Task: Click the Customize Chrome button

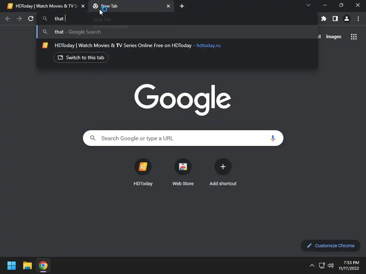Action: point(331,245)
